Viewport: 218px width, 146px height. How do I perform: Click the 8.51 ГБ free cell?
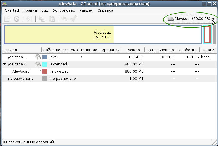[x=192, y=57]
